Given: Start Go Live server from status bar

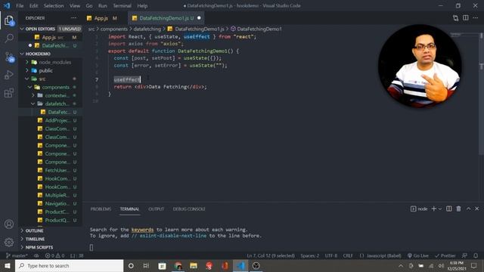Looking at the screenshot, I should (x=418, y=255).
